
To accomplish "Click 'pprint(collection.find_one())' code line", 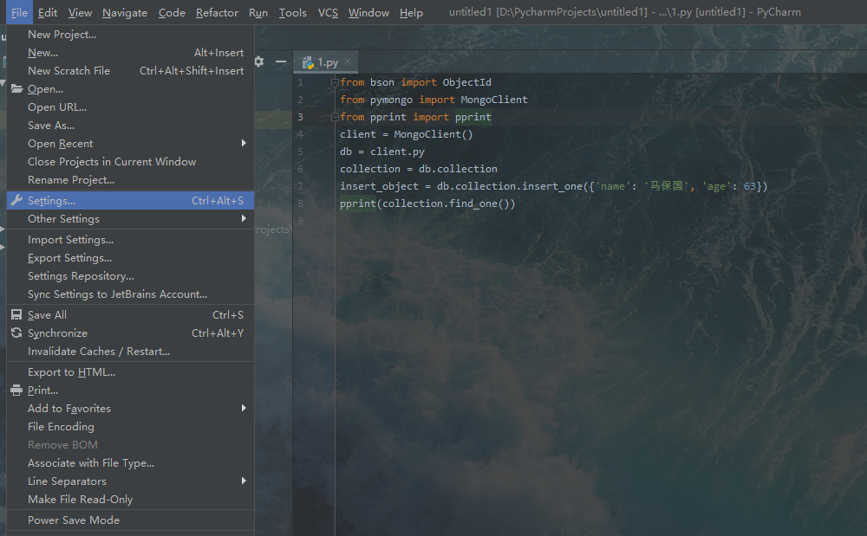I will [x=427, y=203].
